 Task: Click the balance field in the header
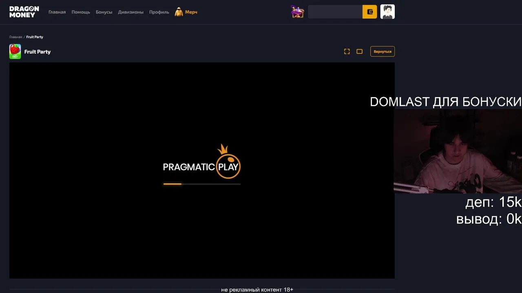point(335,12)
